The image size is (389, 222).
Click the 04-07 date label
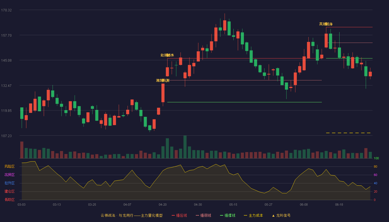tap(127, 205)
